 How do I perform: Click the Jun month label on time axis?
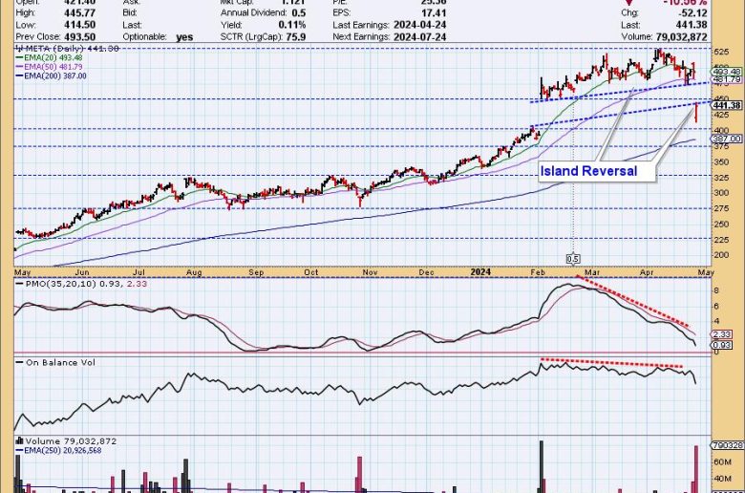[82, 272]
